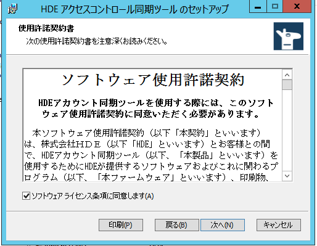Viewport: 317px width, 246px height.
Task: Minimize the setup window
Action: coord(258,7)
